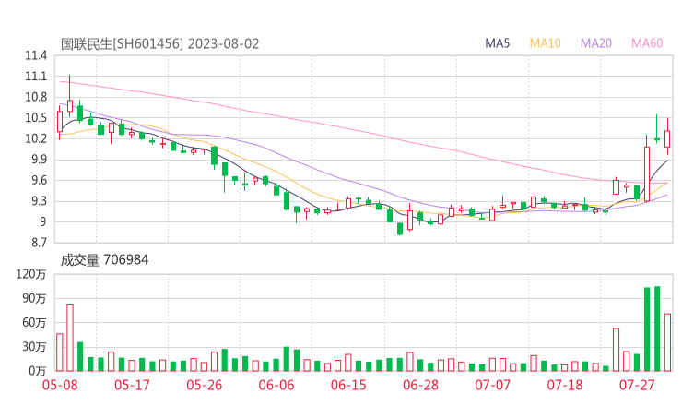Image resolution: width=682 pixels, height=406 pixels.
Task: Click the MA20 legend label
Action: (596, 43)
